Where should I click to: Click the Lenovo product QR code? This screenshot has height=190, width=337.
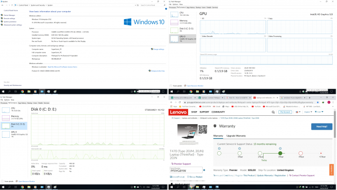(x=203, y=129)
